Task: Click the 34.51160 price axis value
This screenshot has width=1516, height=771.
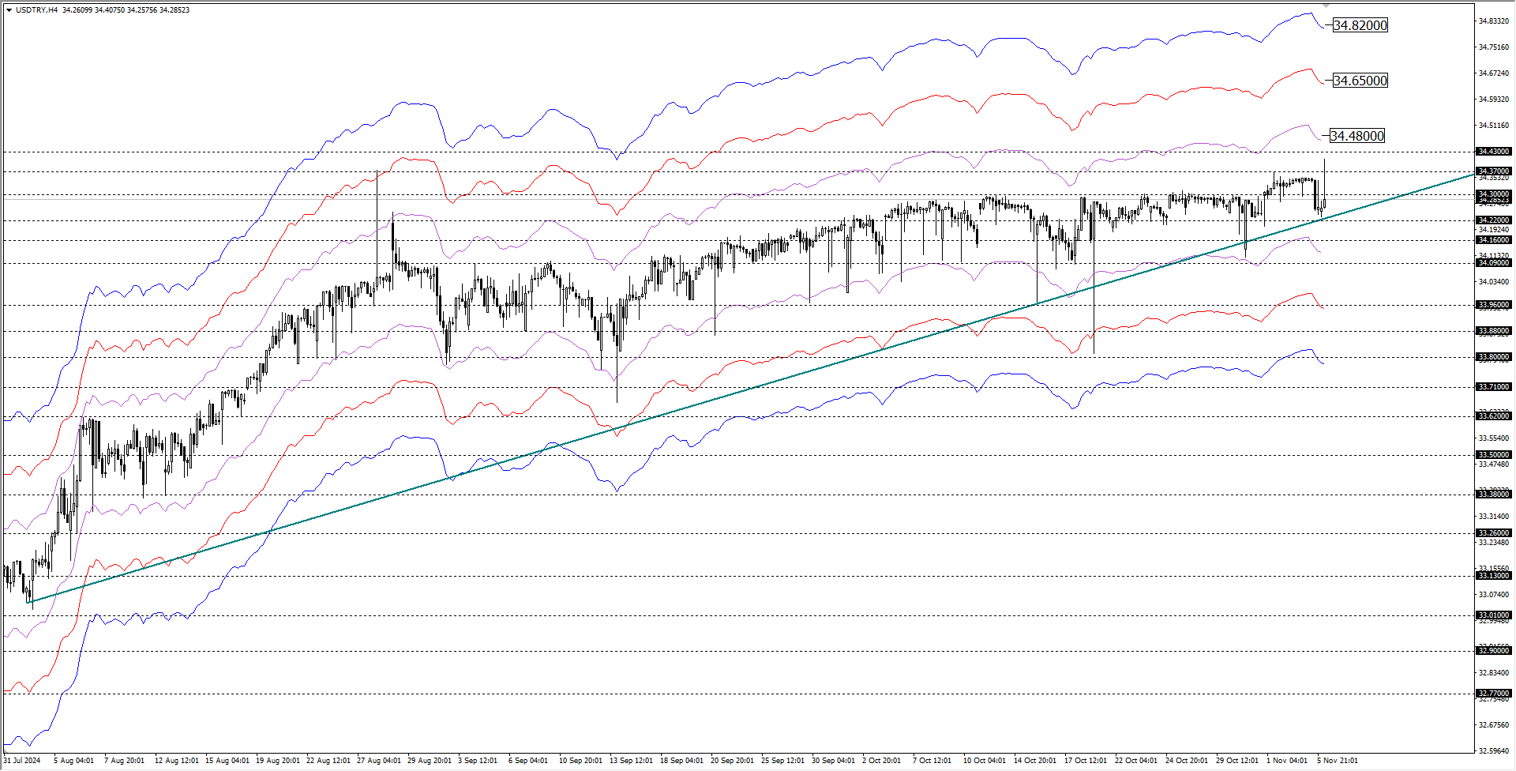Action: pos(1494,126)
